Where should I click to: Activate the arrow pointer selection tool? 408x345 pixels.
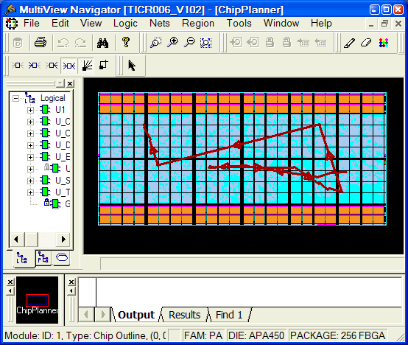point(132,66)
